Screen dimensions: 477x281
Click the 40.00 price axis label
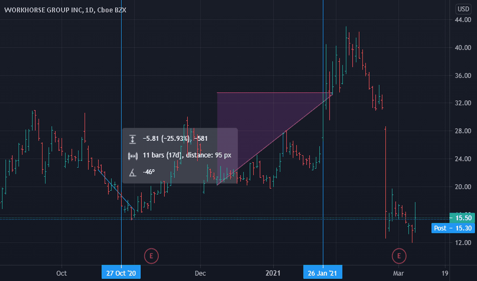pos(463,48)
